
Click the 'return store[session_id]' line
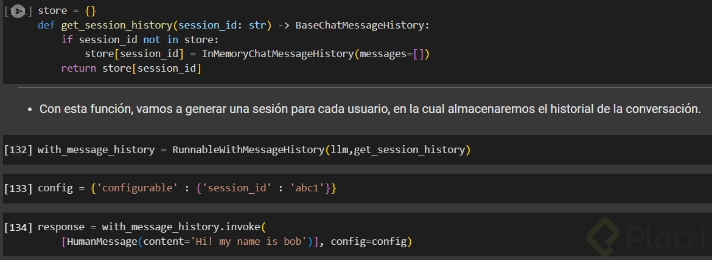point(131,69)
